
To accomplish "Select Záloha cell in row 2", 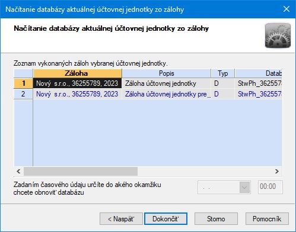I will (x=77, y=94).
